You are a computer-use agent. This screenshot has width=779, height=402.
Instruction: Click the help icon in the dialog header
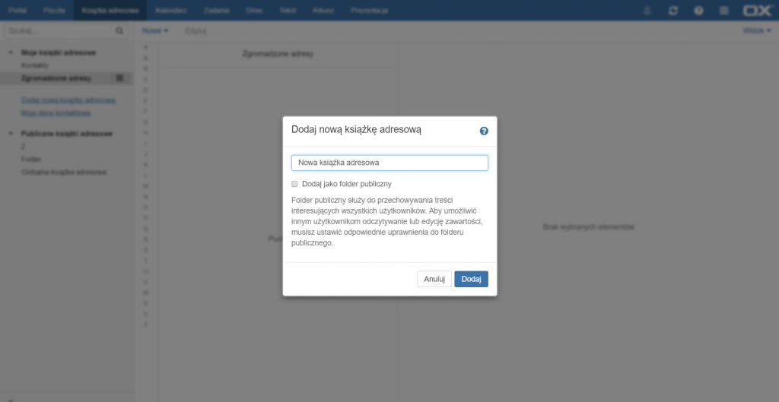pyautogui.click(x=484, y=131)
